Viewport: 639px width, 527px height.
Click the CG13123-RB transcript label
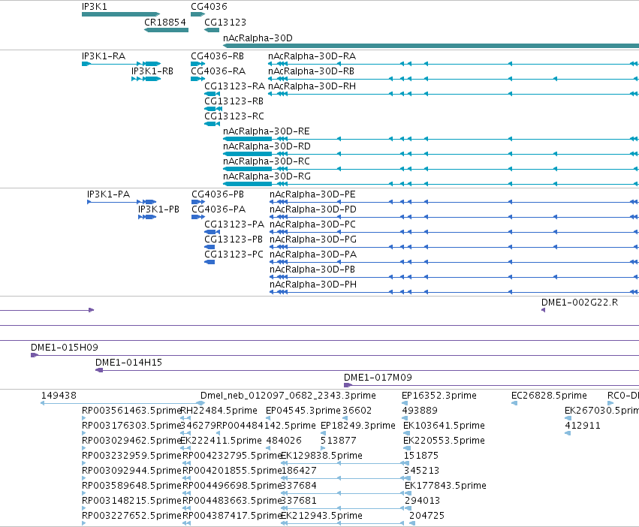(234, 101)
